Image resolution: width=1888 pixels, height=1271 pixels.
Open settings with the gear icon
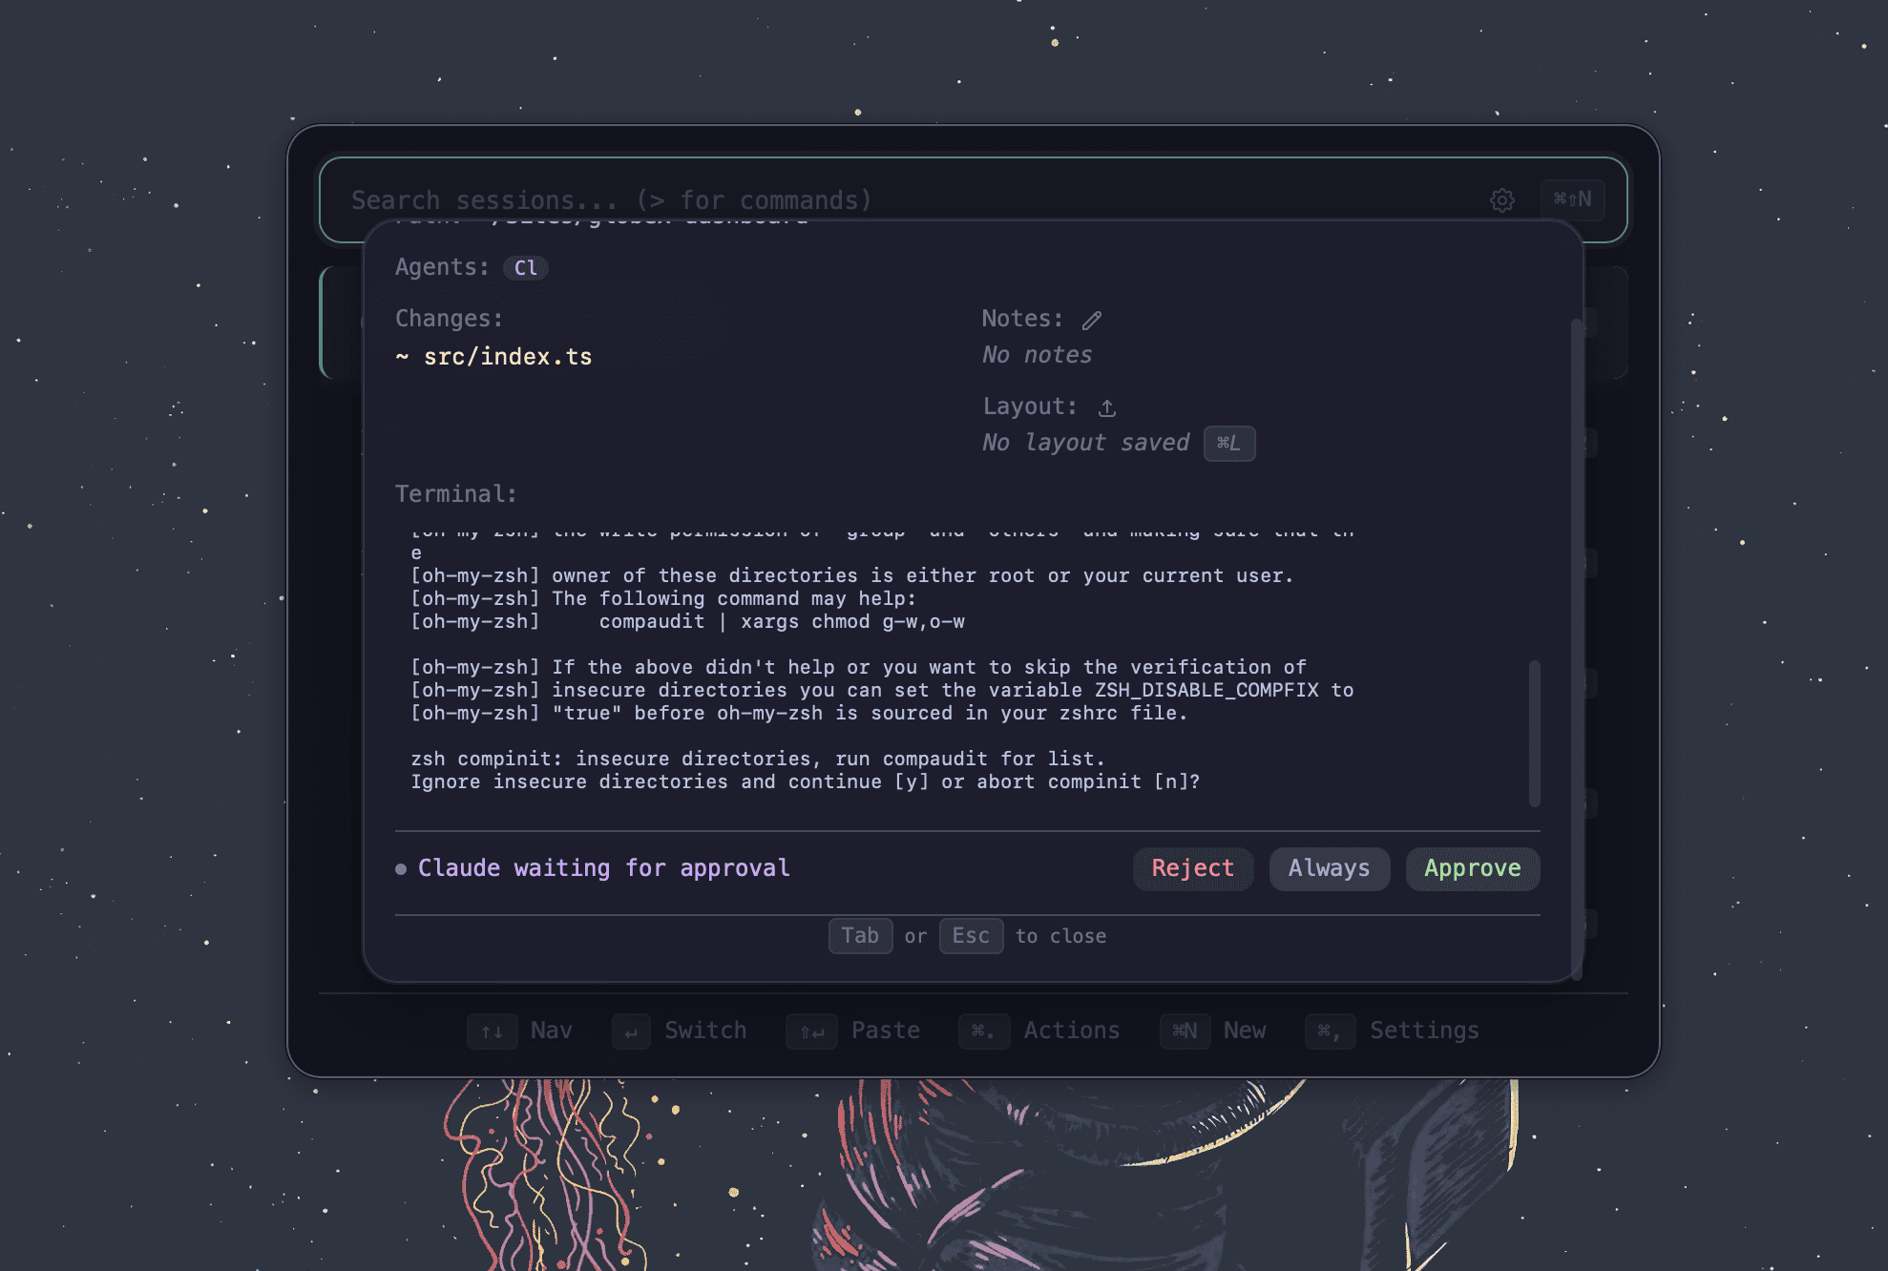[x=1502, y=200]
